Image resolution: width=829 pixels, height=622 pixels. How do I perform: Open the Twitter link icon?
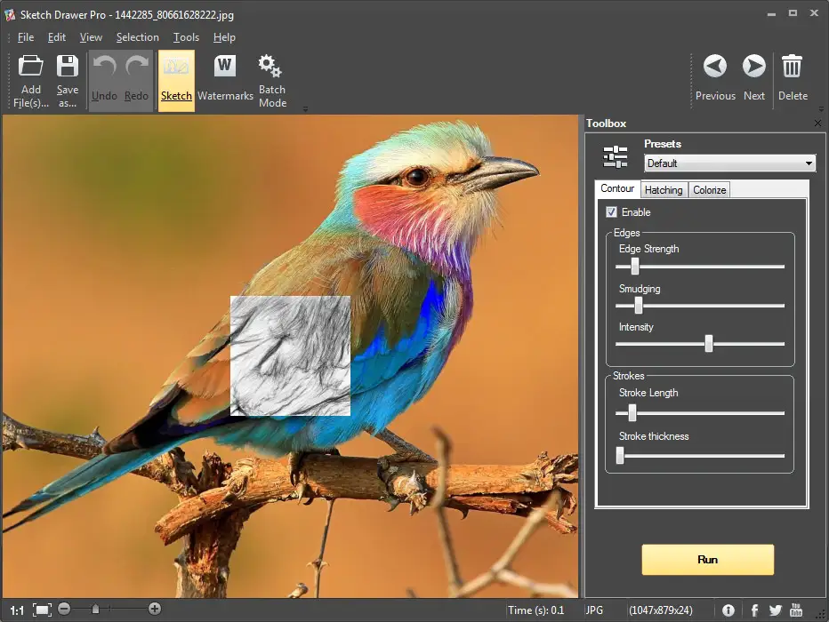coord(775,610)
